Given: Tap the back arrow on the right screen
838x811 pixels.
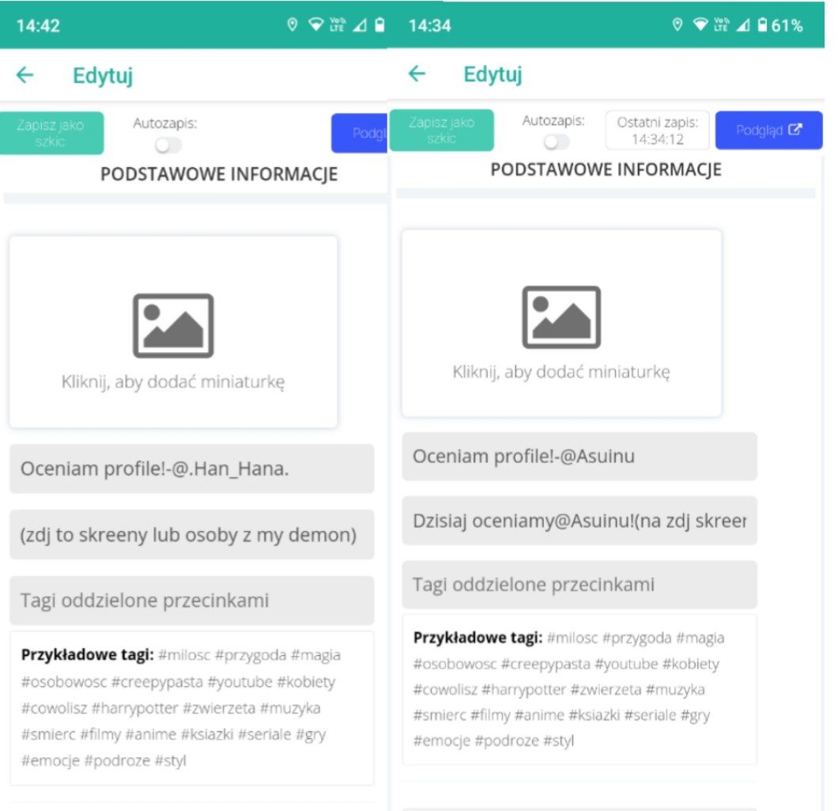Looking at the screenshot, I should pyautogui.click(x=417, y=74).
